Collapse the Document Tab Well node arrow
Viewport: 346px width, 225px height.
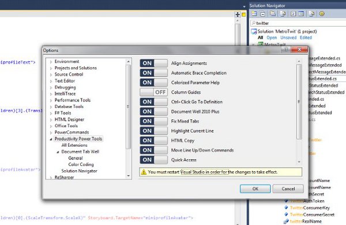coord(58,152)
